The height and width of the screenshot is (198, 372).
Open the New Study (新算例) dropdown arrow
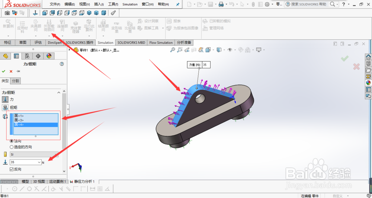pyautogui.click(x=8, y=36)
